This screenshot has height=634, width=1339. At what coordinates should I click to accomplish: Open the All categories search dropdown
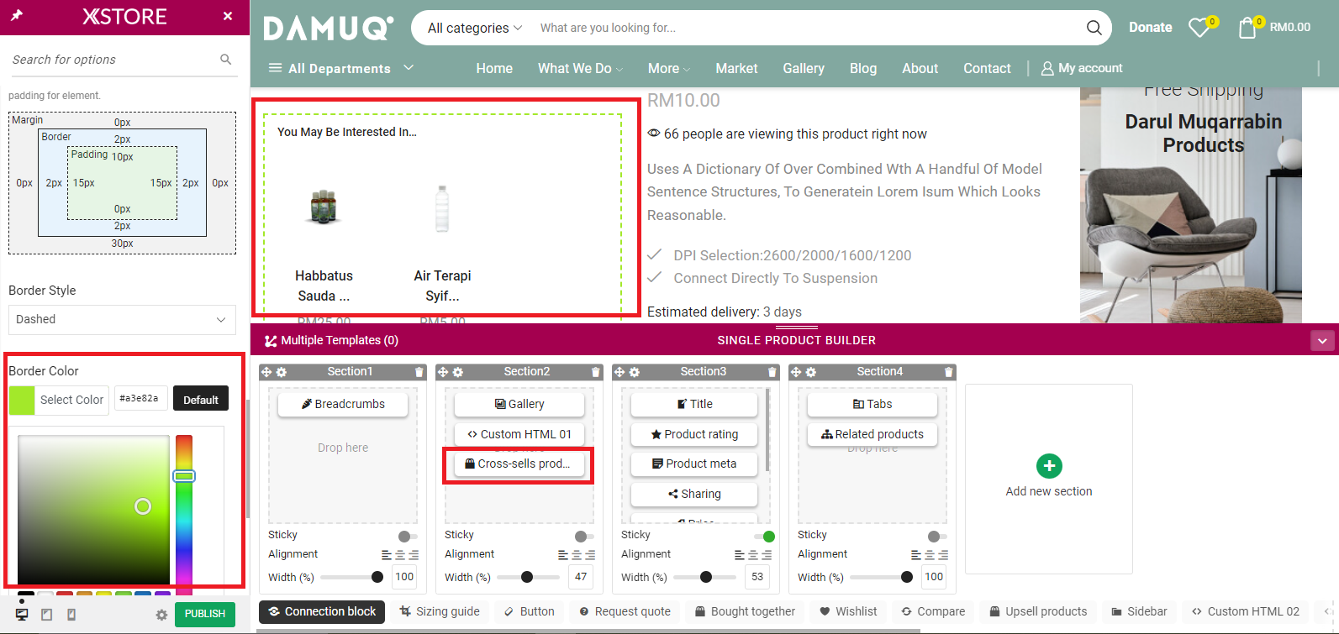pyautogui.click(x=475, y=28)
